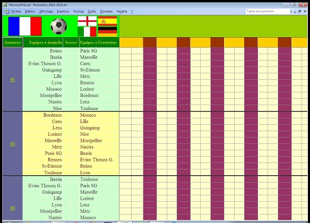This screenshot has height=223, width=310.
Task: Select the Scores column header cell
Action: pyautogui.click(x=71, y=42)
